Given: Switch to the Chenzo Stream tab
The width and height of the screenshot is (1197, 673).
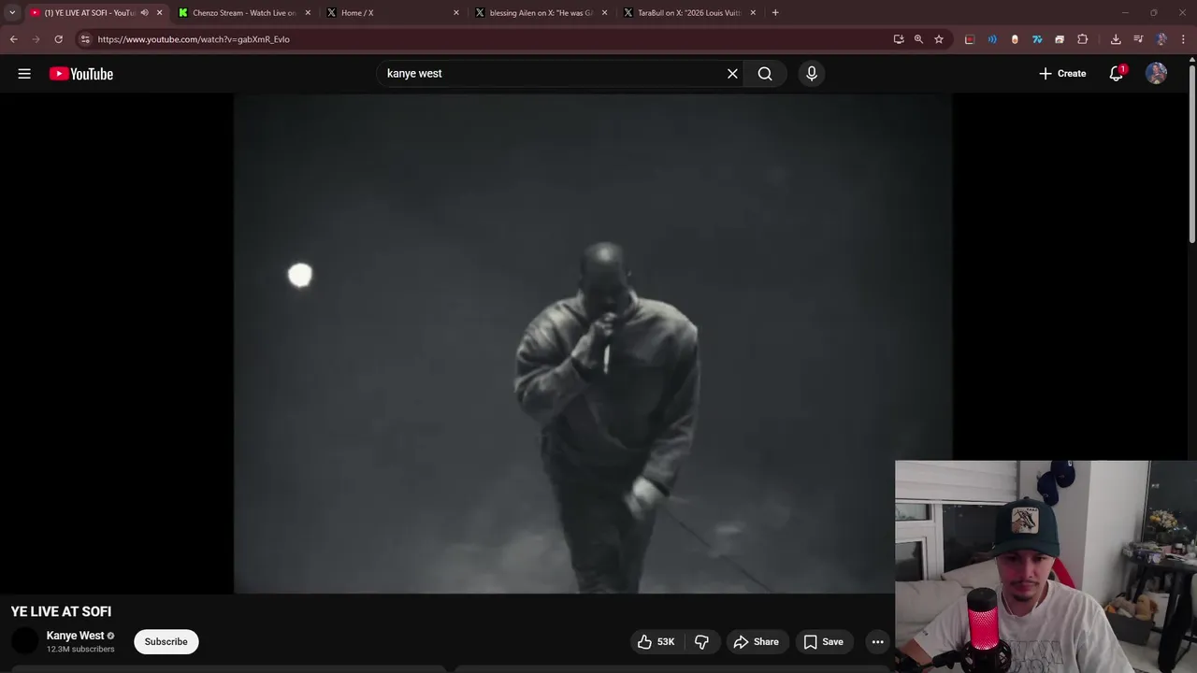Looking at the screenshot, I should point(243,13).
